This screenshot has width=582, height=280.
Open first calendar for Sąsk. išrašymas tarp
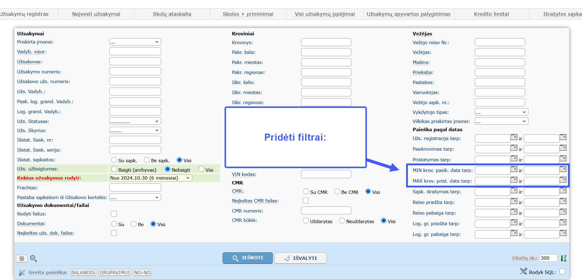point(514,190)
